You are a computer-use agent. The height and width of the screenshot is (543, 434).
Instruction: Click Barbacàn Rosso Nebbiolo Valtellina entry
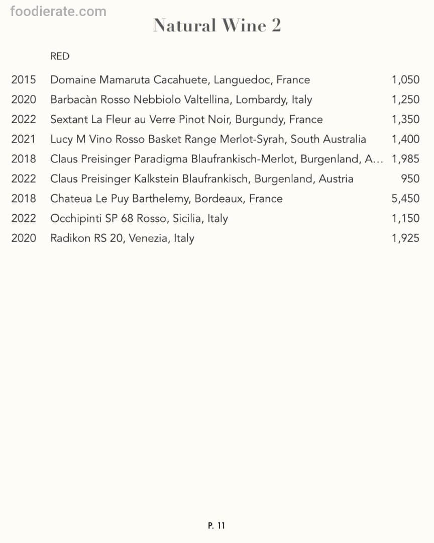click(181, 100)
